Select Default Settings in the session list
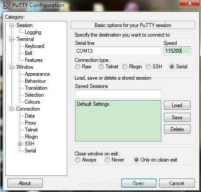Image resolution: width=201 pixels, height=192 pixels. pos(93,104)
